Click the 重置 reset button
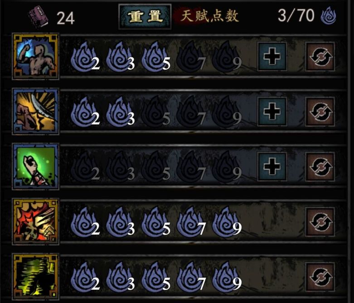 (145, 16)
